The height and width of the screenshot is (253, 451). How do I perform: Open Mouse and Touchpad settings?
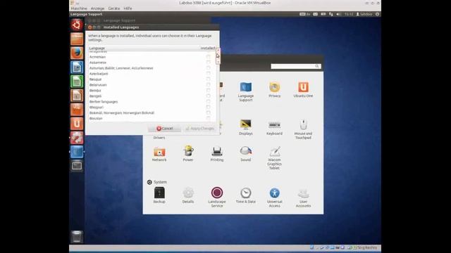point(303,129)
